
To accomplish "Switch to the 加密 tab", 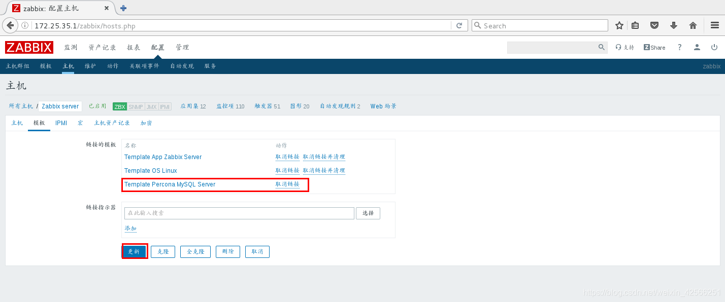I will coord(146,123).
